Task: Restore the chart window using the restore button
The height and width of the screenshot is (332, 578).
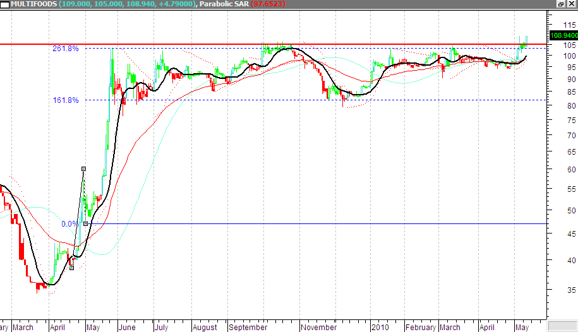Action: click(560, 4)
